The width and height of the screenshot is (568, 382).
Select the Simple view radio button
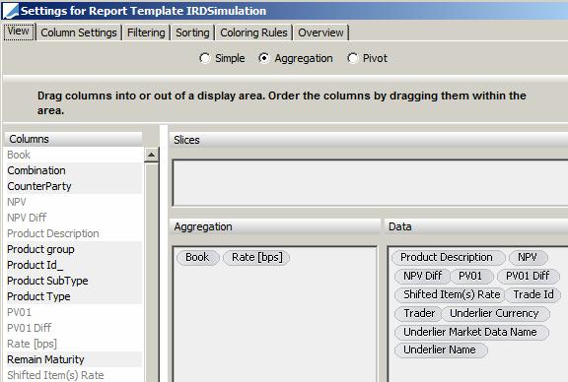coord(205,58)
